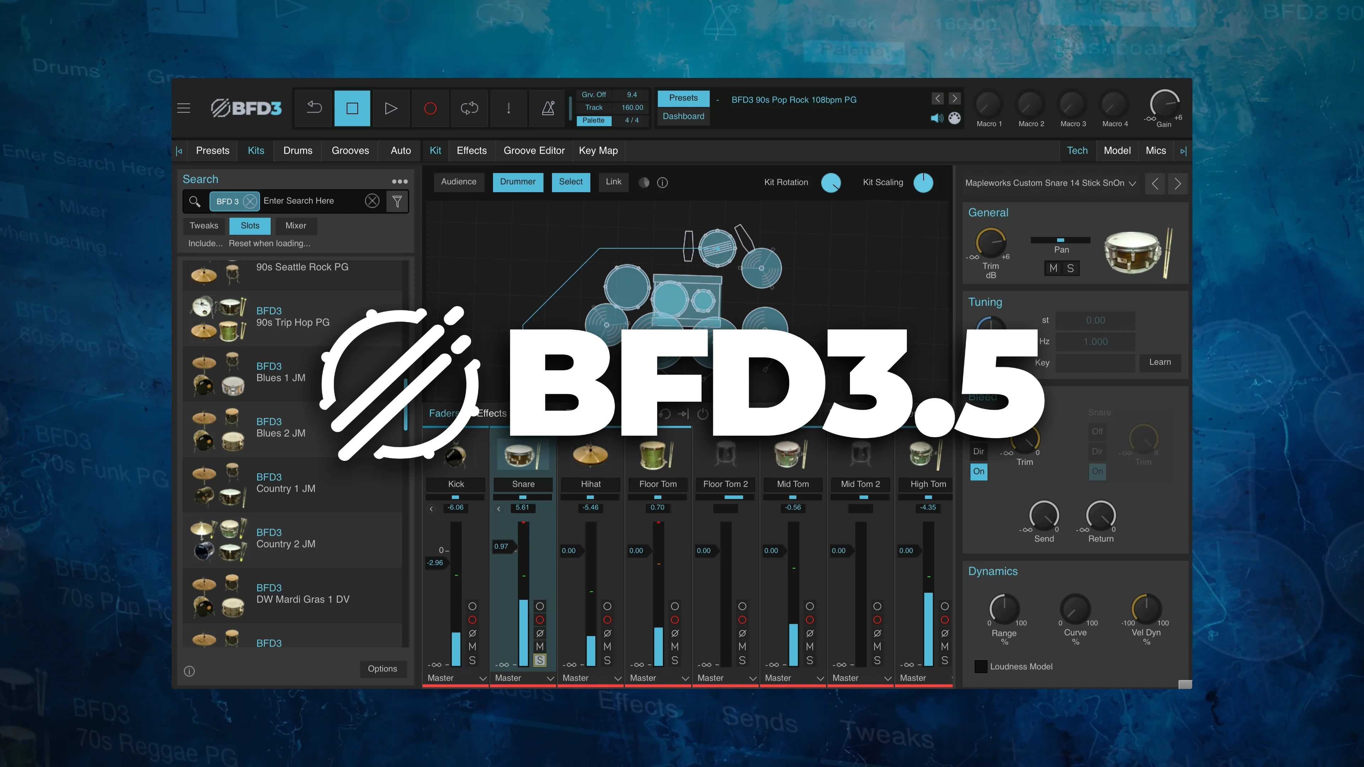
Task: Open the Kick channel Master output dropdown
Action: 456,678
